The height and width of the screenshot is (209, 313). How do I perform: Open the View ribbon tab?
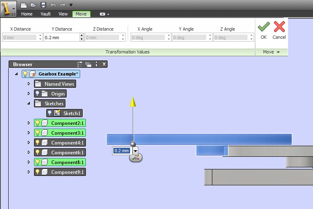coord(63,14)
